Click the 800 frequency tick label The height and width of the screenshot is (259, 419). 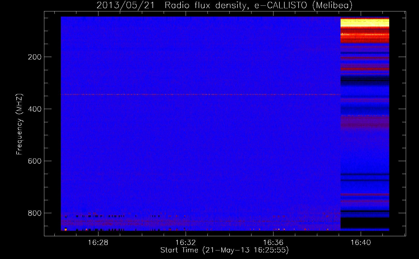click(35, 213)
